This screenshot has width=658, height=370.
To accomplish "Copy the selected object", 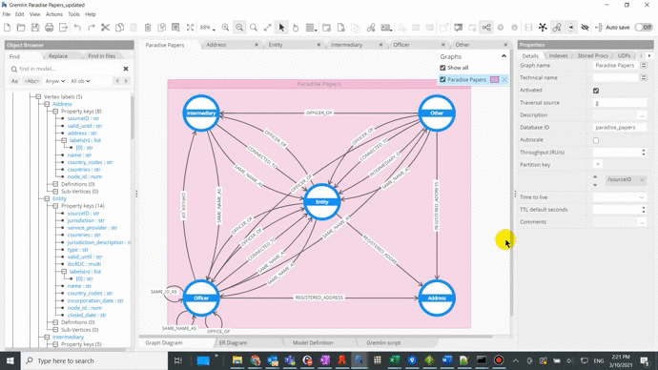I will (119, 28).
